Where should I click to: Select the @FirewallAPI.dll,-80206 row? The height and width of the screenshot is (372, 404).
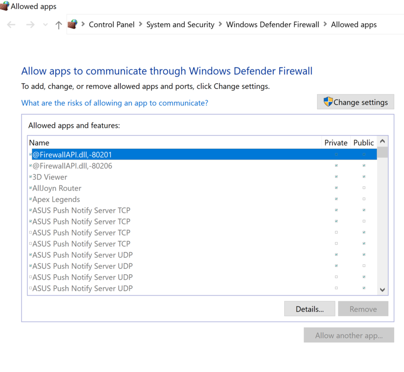tap(72, 166)
